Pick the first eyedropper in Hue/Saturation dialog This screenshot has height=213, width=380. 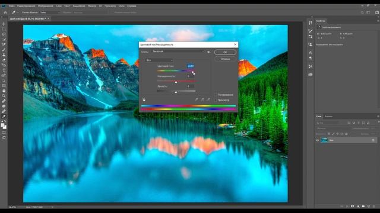pyautogui.click(x=197, y=99)
